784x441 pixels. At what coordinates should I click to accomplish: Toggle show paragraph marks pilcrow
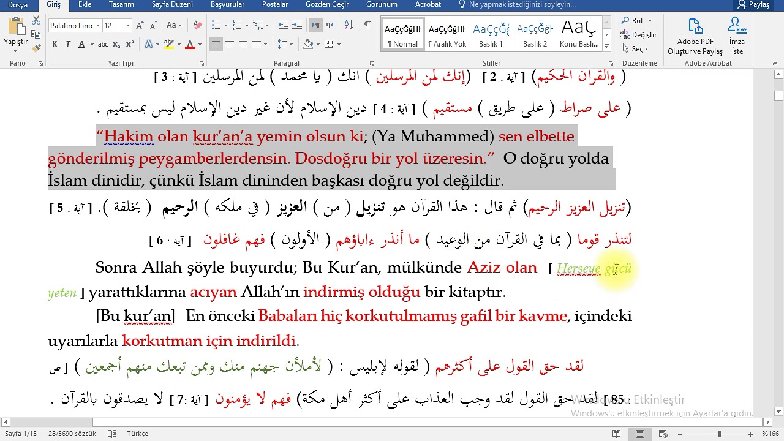pyautogui.click(x=367, y=25)
